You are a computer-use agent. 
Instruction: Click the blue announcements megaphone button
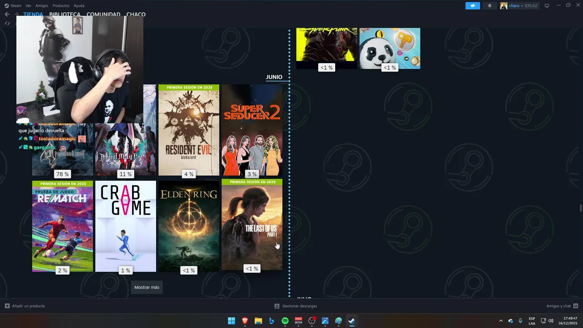[473, 5]
